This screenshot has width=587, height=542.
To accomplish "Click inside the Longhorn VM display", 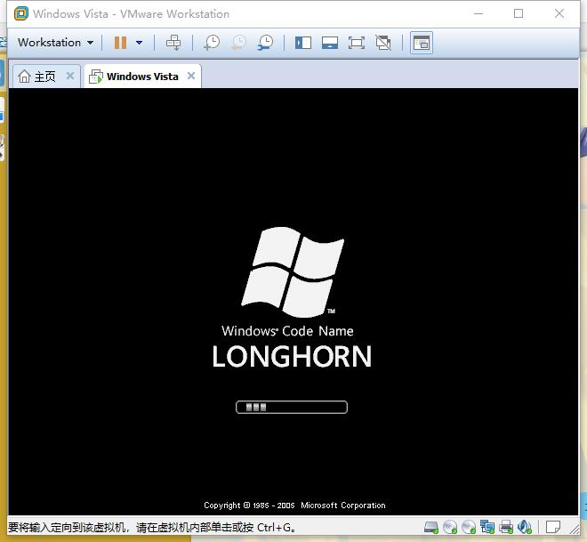I will coord(293,302).
